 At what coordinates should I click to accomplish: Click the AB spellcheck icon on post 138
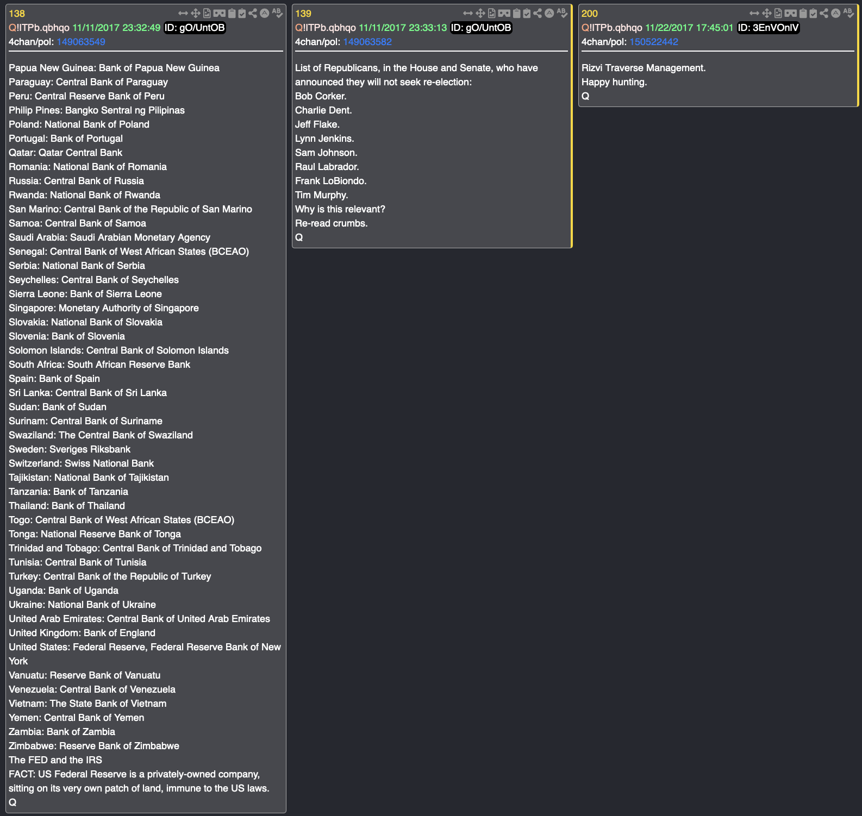(x=277, y=13)
